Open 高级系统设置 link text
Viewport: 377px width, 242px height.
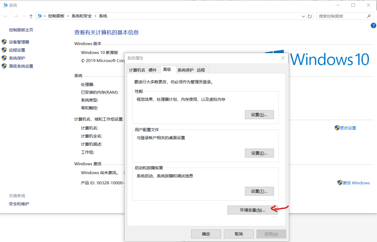pyautogui.click(x=21, y=66)
